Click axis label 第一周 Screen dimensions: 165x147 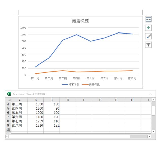point(35,78)
